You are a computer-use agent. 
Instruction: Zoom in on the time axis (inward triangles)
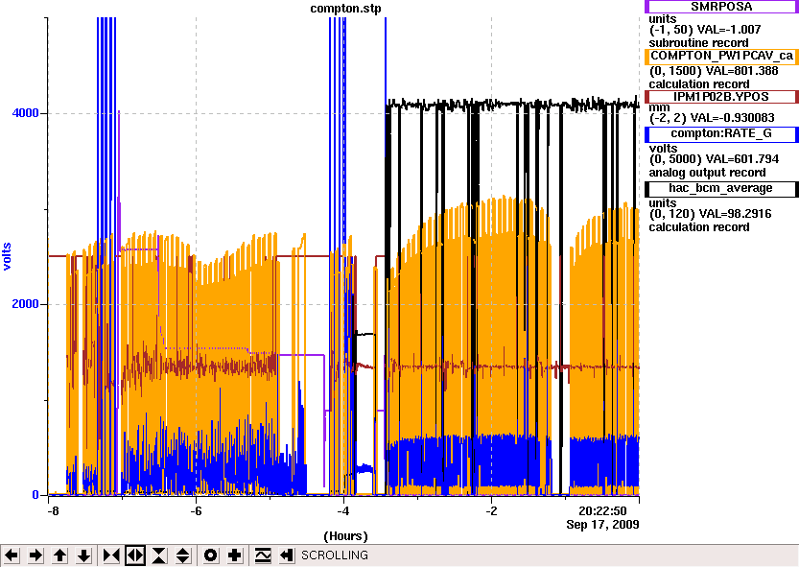point(111,555)
